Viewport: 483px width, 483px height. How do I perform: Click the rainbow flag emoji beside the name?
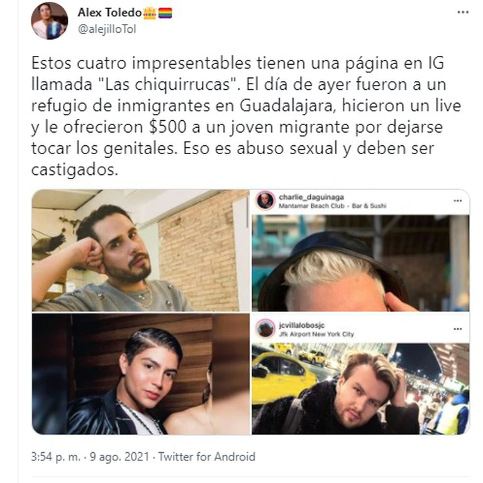click(165, 13)
